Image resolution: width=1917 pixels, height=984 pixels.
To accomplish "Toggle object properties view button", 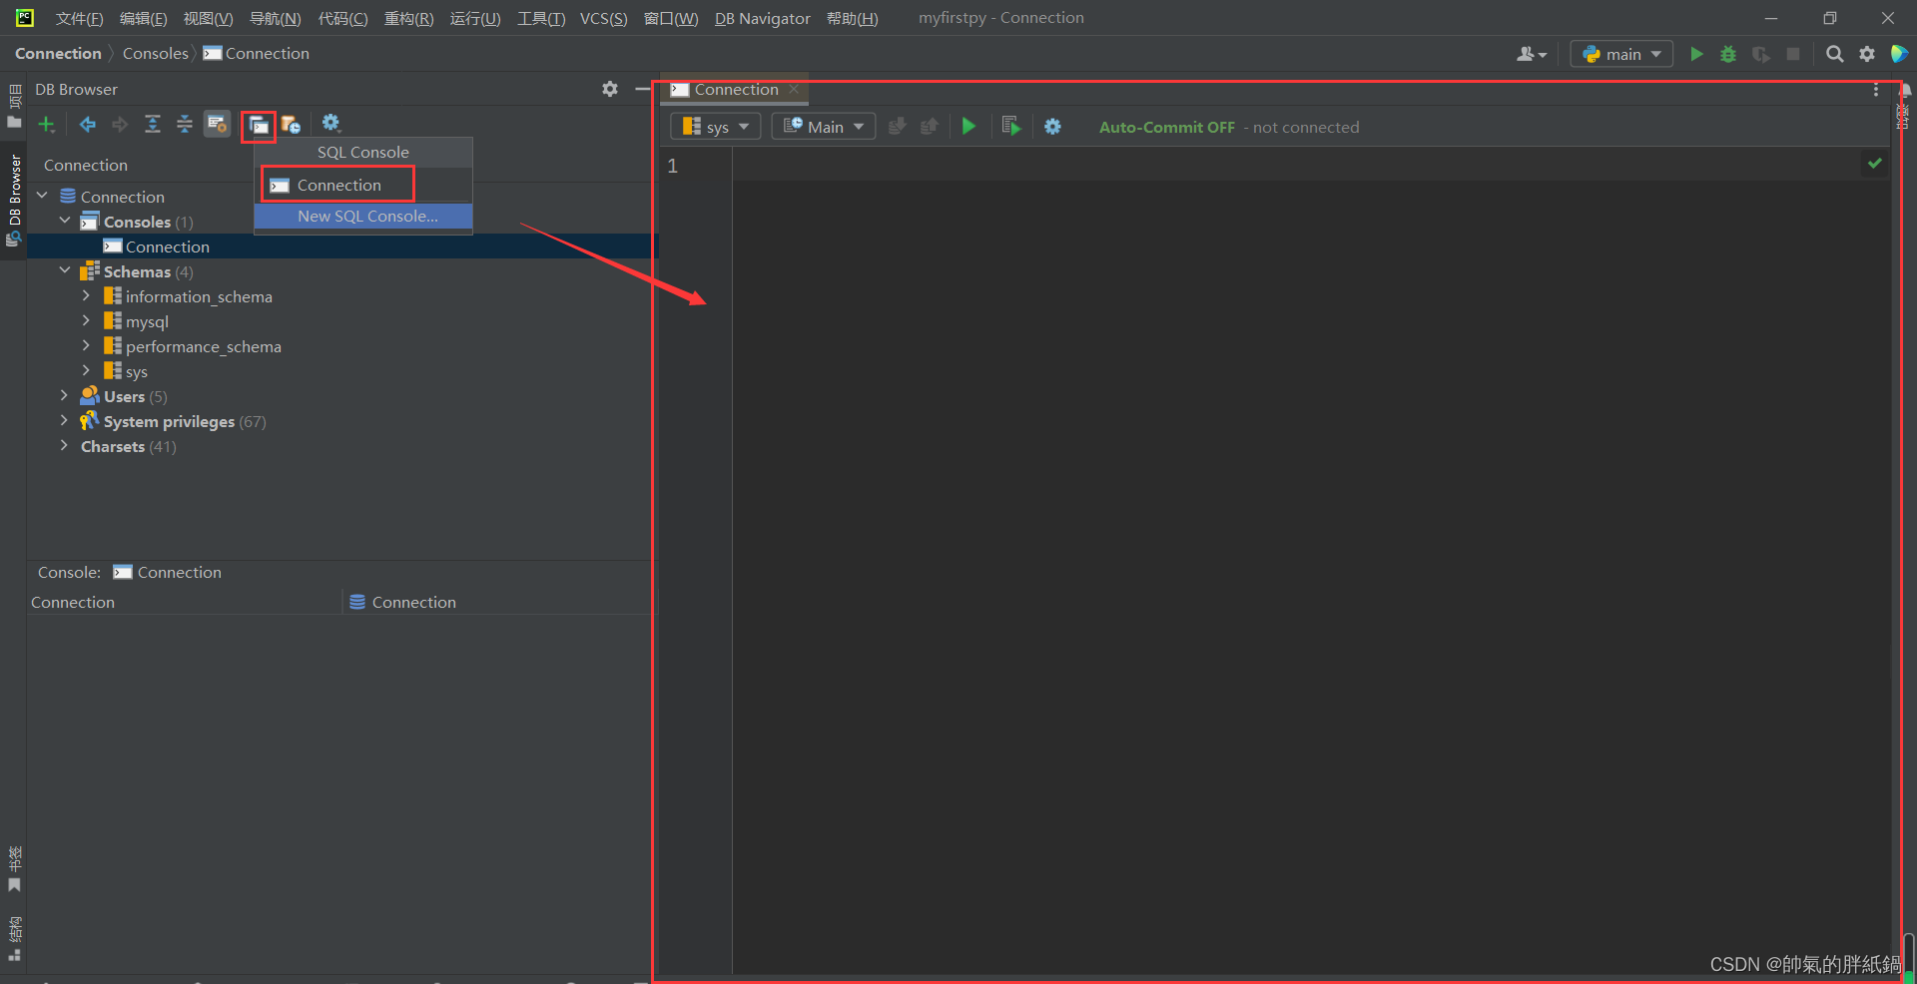I will (x=217, y=124).
